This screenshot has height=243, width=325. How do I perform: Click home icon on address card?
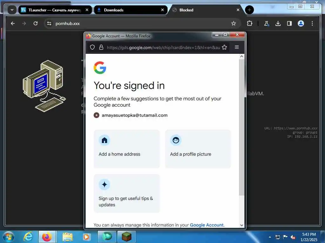pos(104,140)
